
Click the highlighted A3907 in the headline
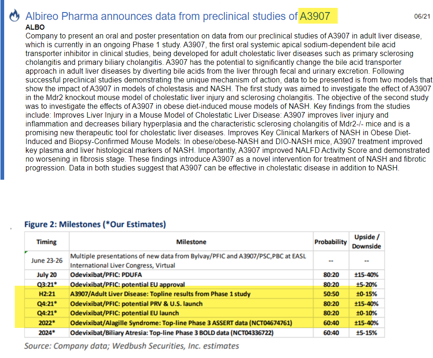pyautogui.click(x=315, y=17)
